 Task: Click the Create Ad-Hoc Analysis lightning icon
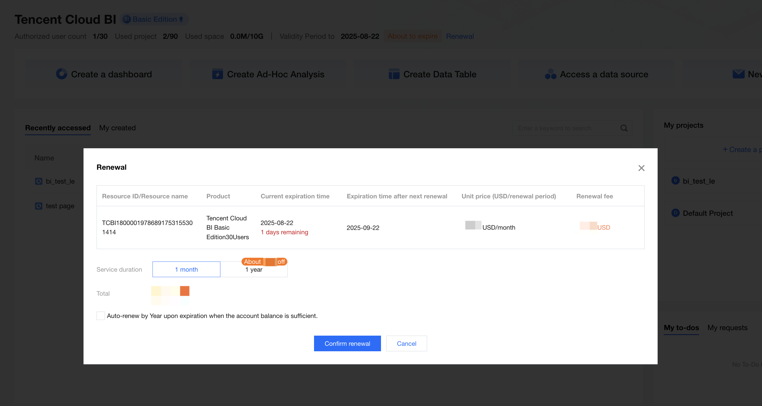point(217,74)
